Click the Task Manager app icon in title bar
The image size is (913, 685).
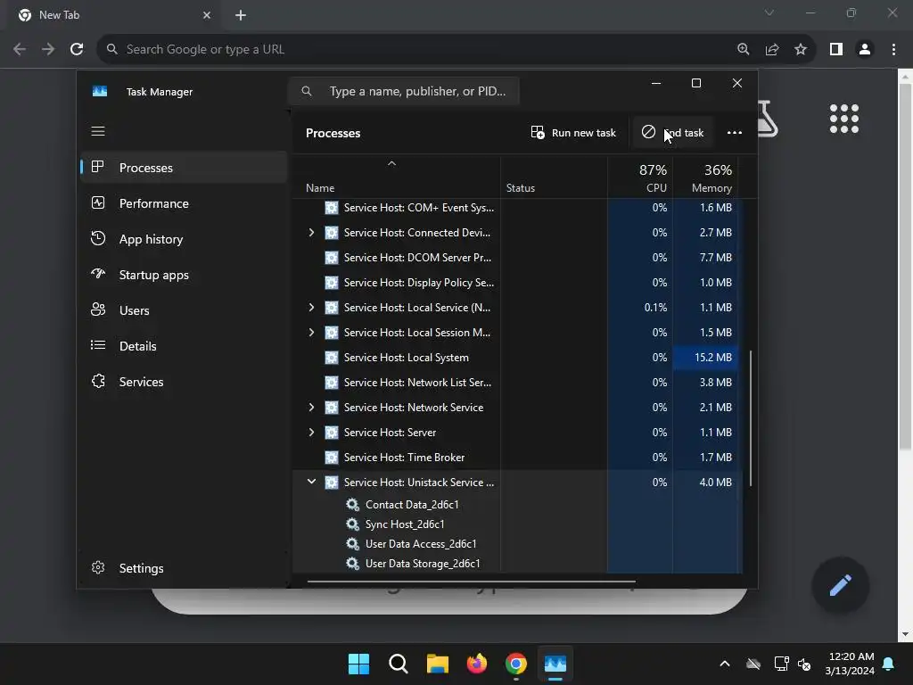pos(100,92)
